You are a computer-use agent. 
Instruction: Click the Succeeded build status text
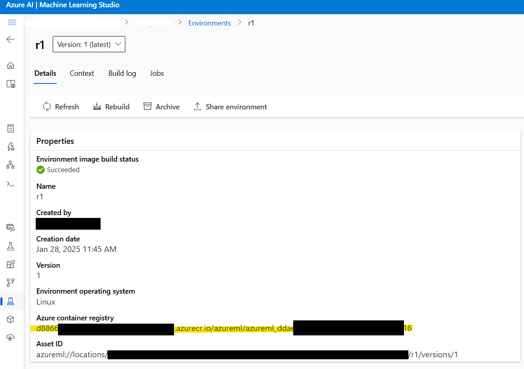coord(63,170)
